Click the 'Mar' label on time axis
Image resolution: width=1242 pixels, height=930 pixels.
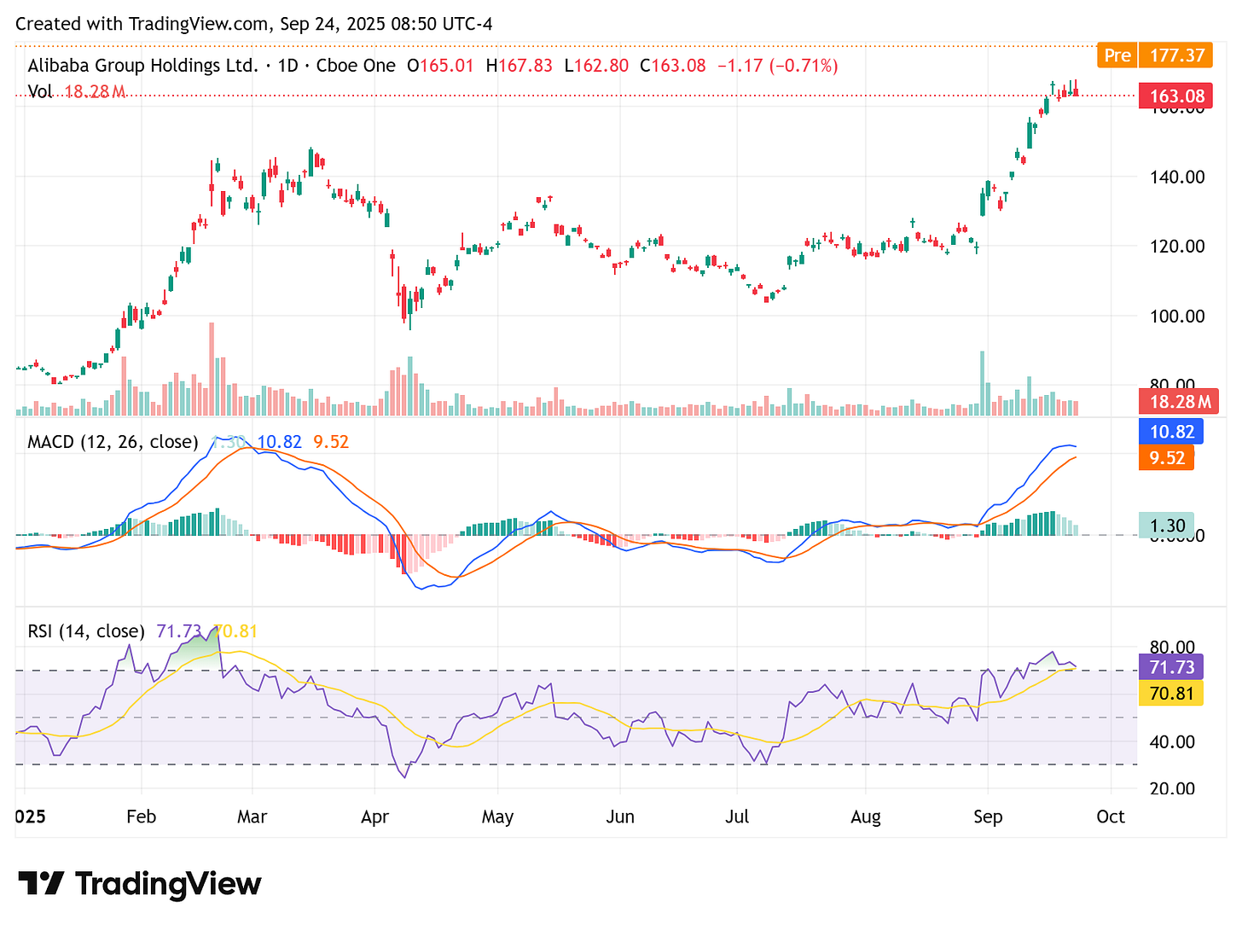(252, 817)
